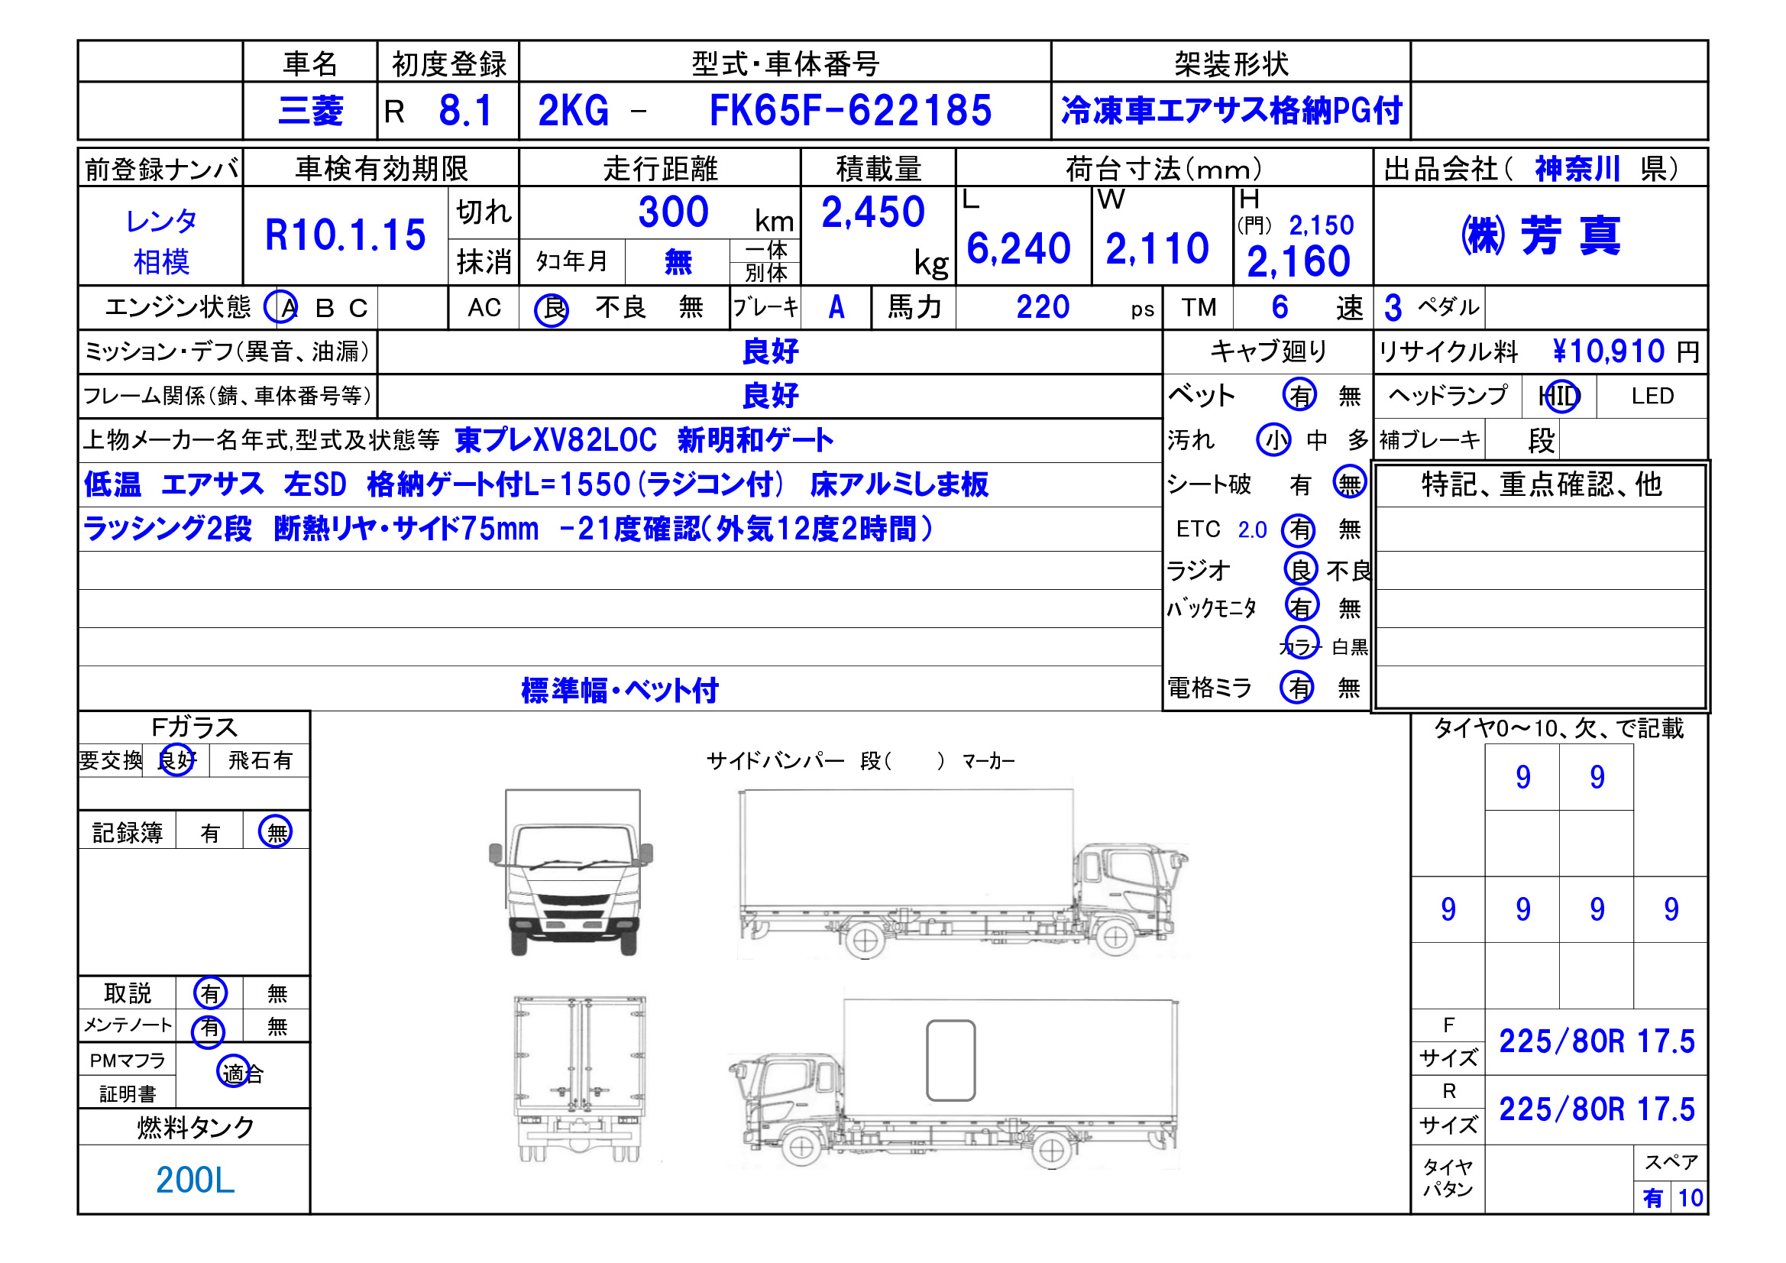This screenshot has height=1263, width=1786.
Task: Click mileage value 300 km
Action: (x=674, y=212)
